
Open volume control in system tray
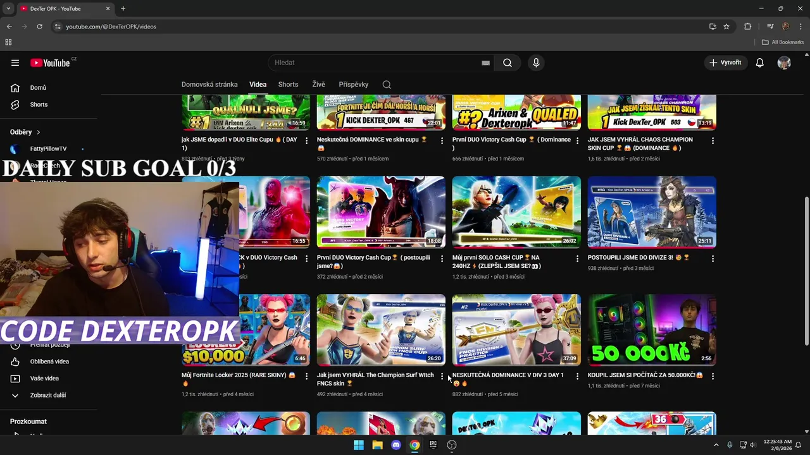point(752,445)
